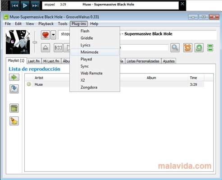The image size is (222, 180).
Task: Click the green double-bar view icon
Action: click(x=210, y=48)
